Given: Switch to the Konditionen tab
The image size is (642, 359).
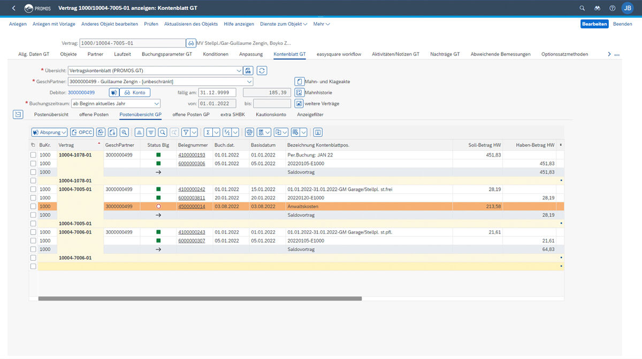Looking at the screenshot, I should [x=216, y=54].
